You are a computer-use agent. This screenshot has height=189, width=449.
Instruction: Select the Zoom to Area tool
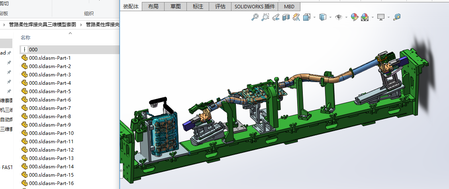click(265, 17)
